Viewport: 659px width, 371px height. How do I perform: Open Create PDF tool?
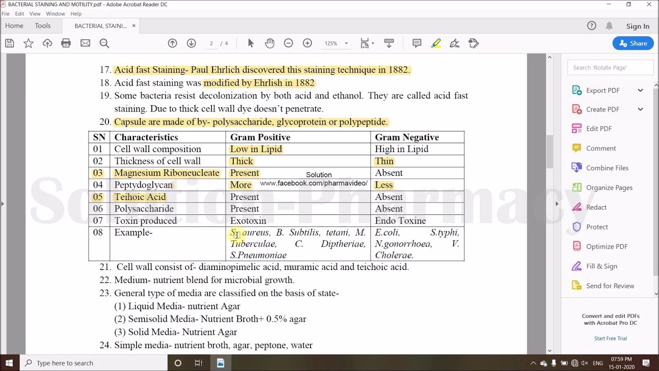[602, 109]
